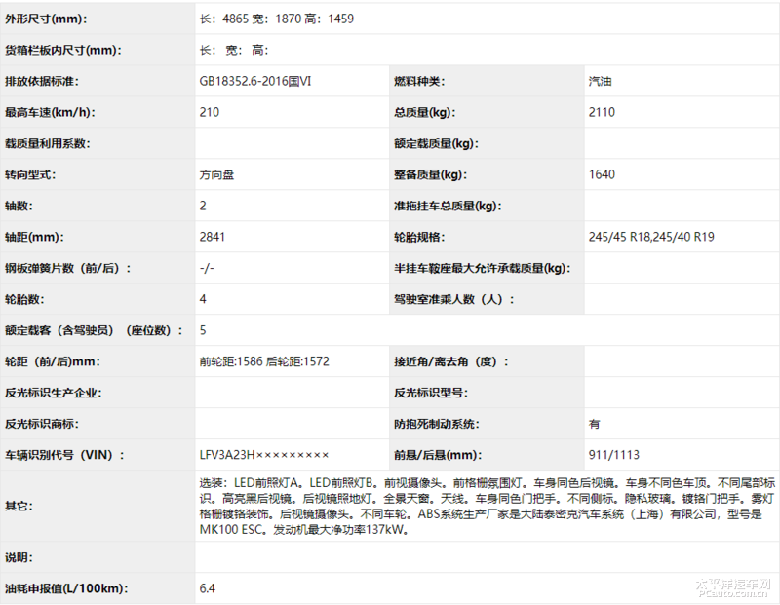Select the wheelbase value 2841
This screenshot has width=780, height=605.
213,237
